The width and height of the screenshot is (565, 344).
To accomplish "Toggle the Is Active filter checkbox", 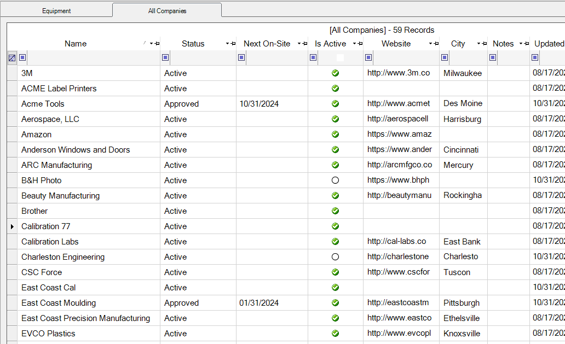I will 340,57.
